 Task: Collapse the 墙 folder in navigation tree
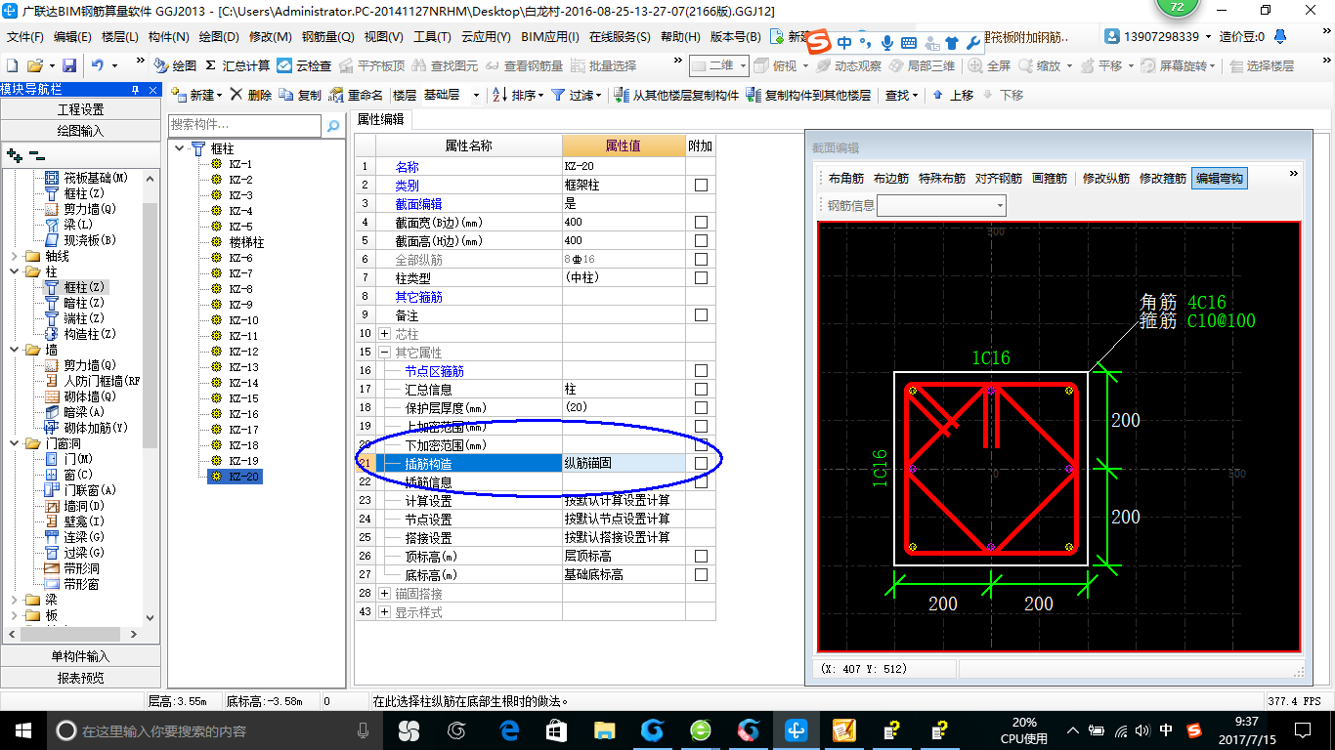click(x=14, y=350)
